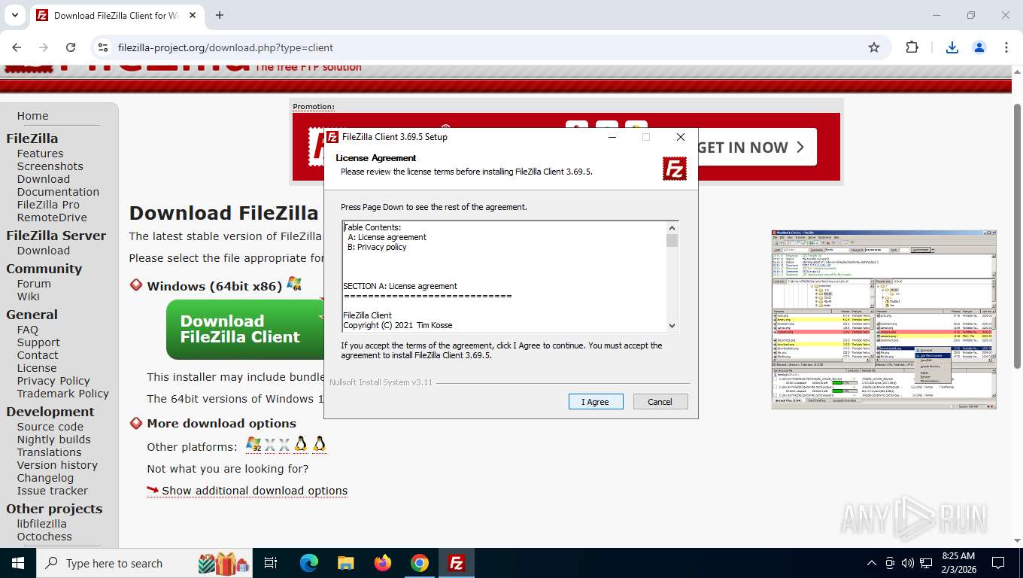Open Privacy Policy in sidebar
This screenshot has width=1023, height=578.
click(x=53, y=381)
